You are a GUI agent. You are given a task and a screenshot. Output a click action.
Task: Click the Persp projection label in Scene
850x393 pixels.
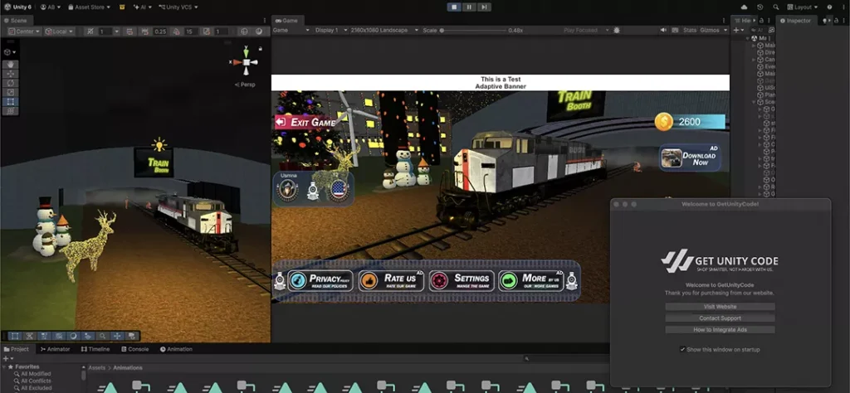click(246, 85)
